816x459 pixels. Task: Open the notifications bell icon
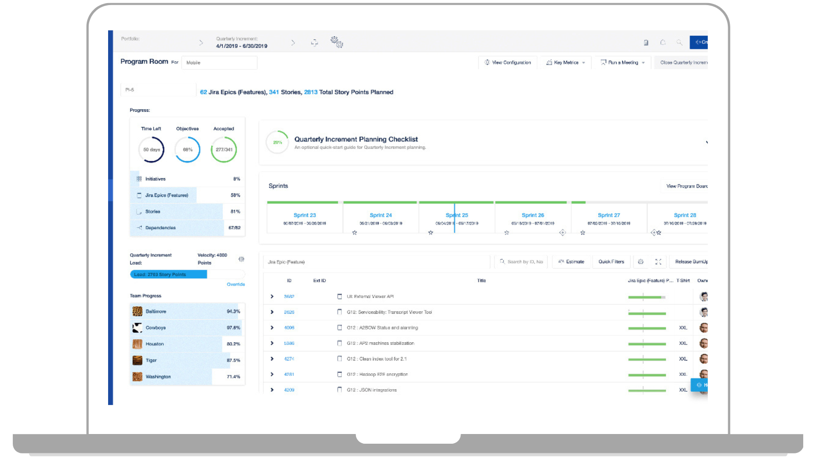click(x=663, y=43)
